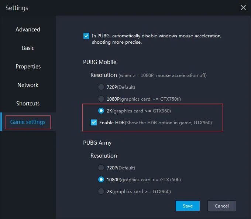This screenshot has height=219, width=251.
Task: Toggle the Enable HDR checkbox
Action: pos(94,122)
